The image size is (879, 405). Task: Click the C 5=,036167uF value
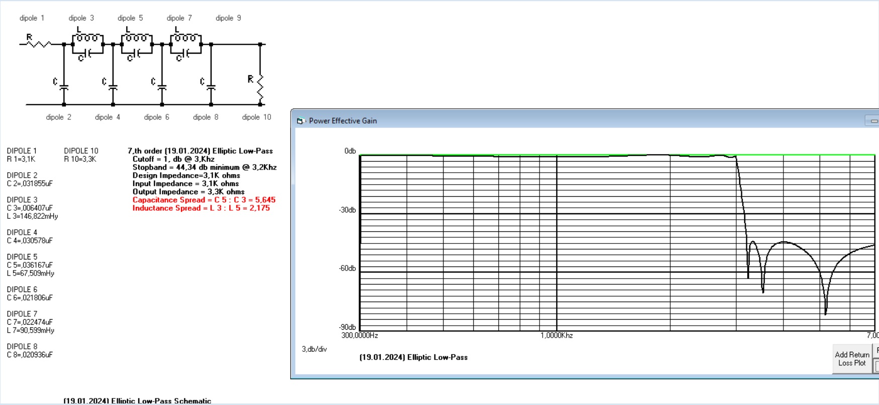30,265
